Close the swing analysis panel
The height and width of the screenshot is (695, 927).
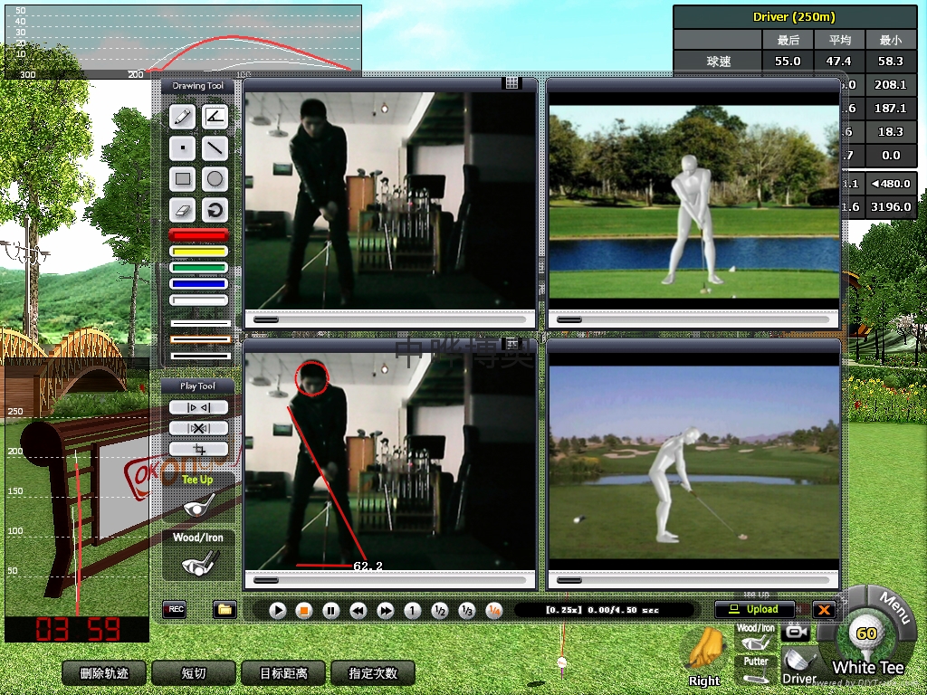coord(824,610)
